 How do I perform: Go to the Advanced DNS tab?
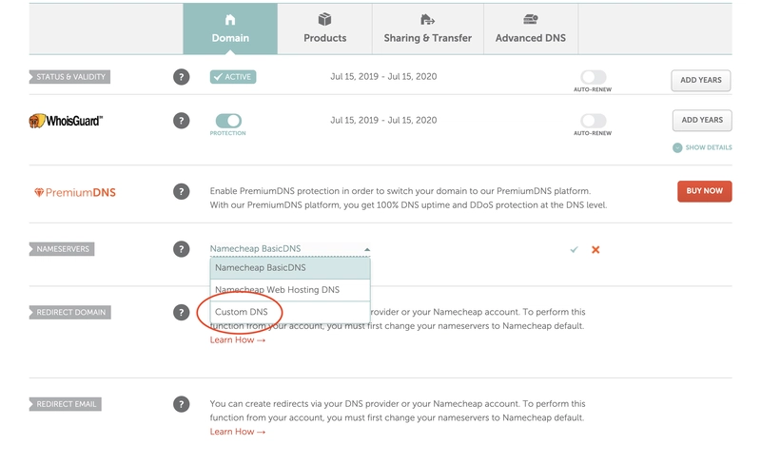531,29
